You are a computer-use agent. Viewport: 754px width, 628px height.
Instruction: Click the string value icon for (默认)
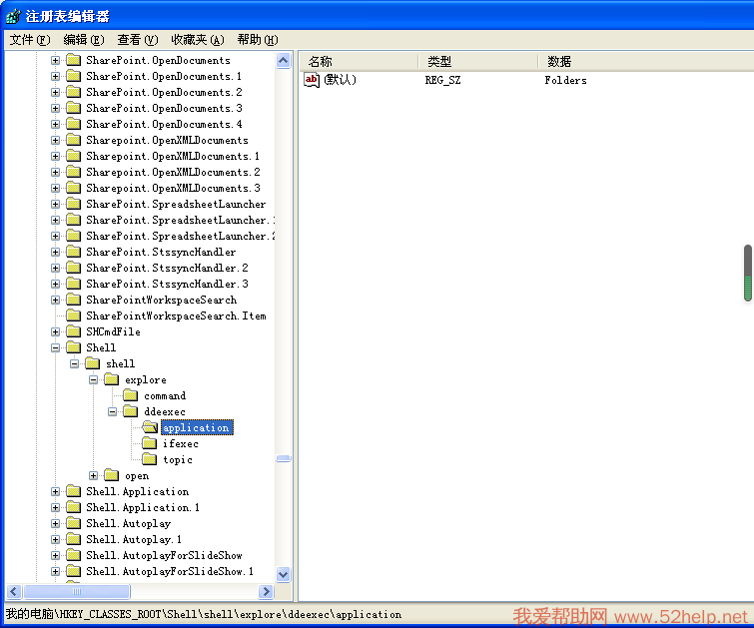point(312,80)
